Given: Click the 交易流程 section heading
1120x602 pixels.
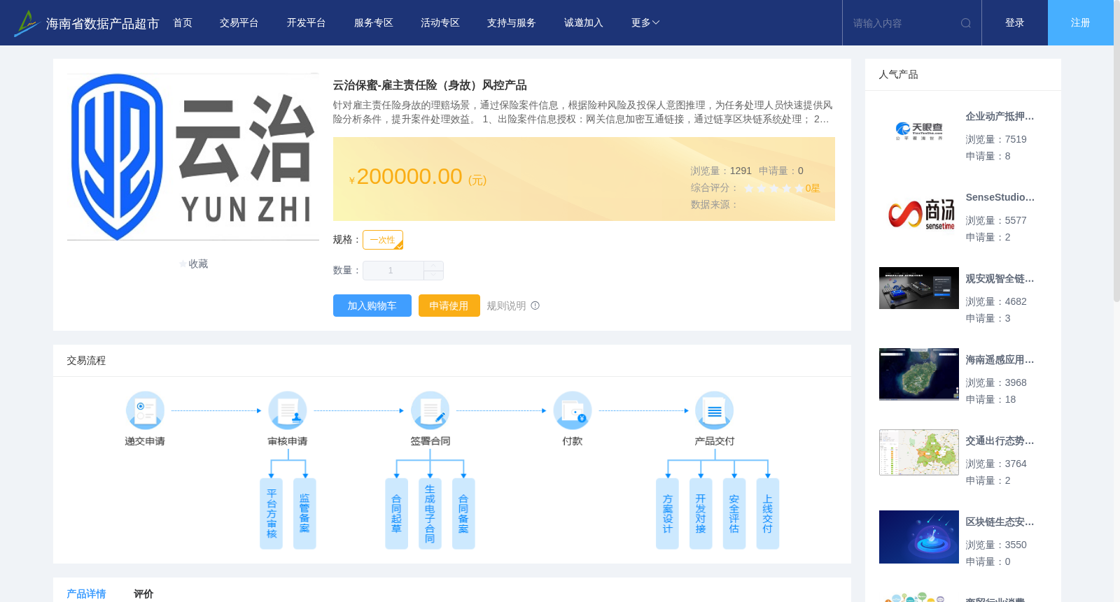Looking at the screenshot, I should pos(86,361).
